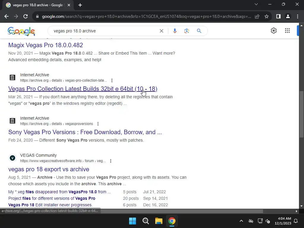Select the vegas pro 18.0 archive tab
Screen dimensions: 304x228
[x=38, y=5]
